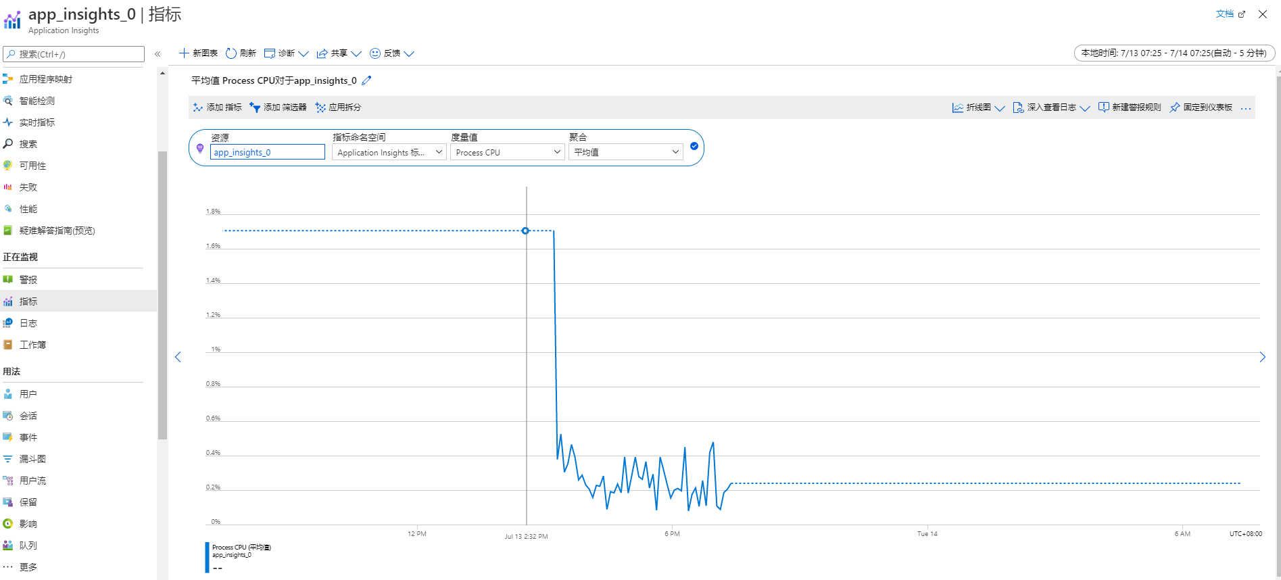Open 文档 external link
Viewport: 1281px width, 580px height.
[1230, 14]
